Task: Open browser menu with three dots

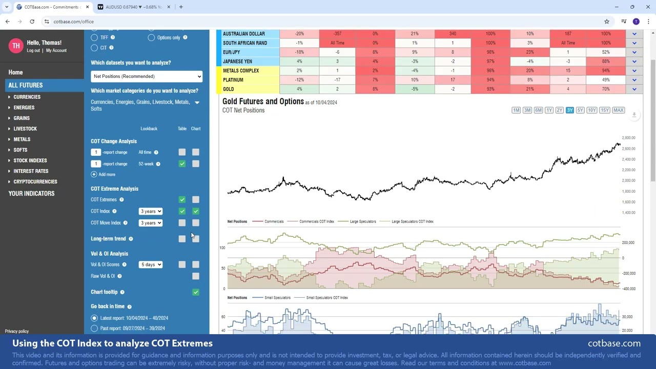Action: pos(649,22)
